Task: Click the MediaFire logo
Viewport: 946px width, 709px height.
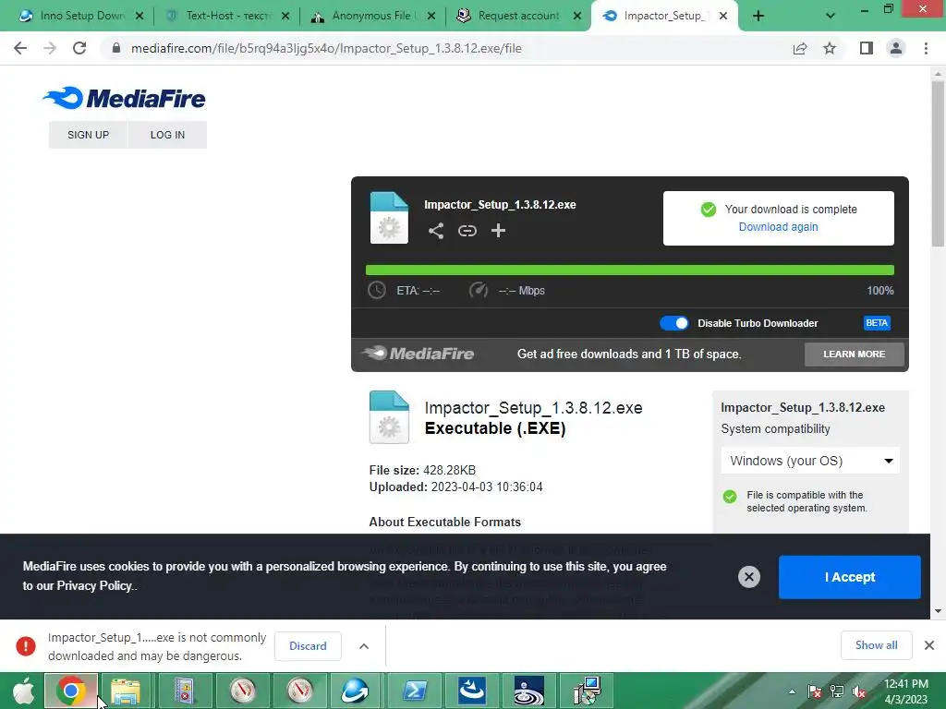Action: click(124, 98)
